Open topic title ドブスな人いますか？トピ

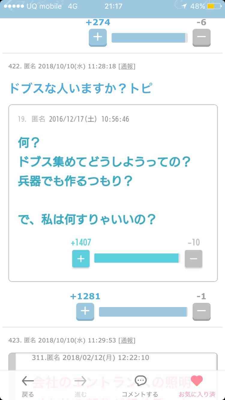[x=80, y=88]
